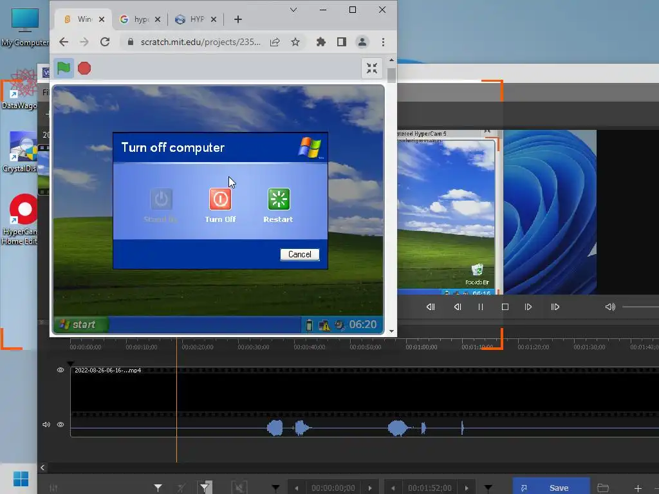Open Chrome tab search chevron
The image size is (659, 494).
[x=293, y=10]
